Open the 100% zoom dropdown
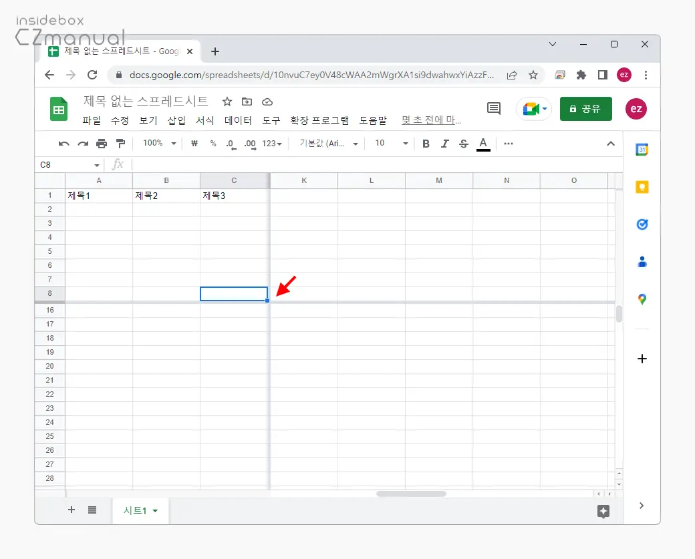The height and width of the screenshot is (559, 695). tap(159, 144)
